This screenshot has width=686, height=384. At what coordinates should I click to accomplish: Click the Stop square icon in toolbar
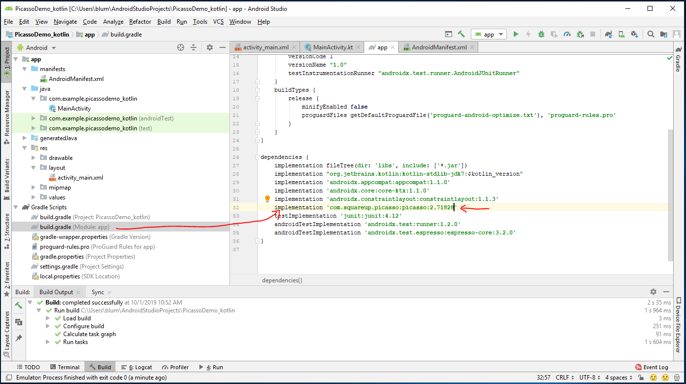593,34
